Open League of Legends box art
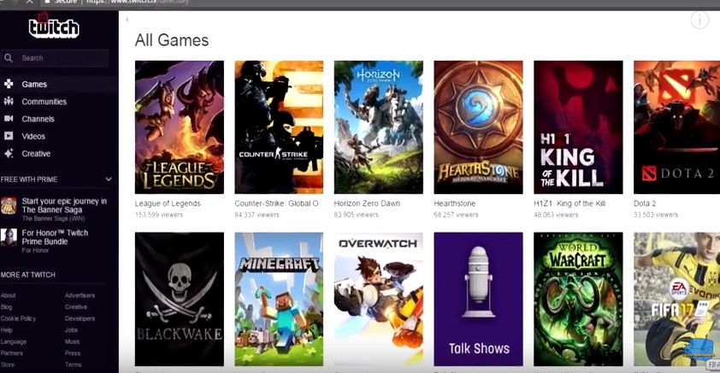The height and width of the screenshot is (373, 720). 180,127
